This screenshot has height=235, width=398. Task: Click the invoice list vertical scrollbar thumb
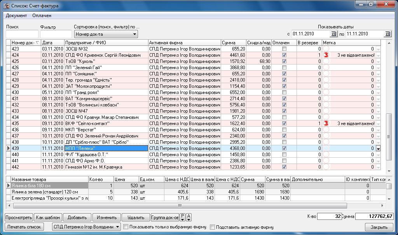[x=389, y=137]
